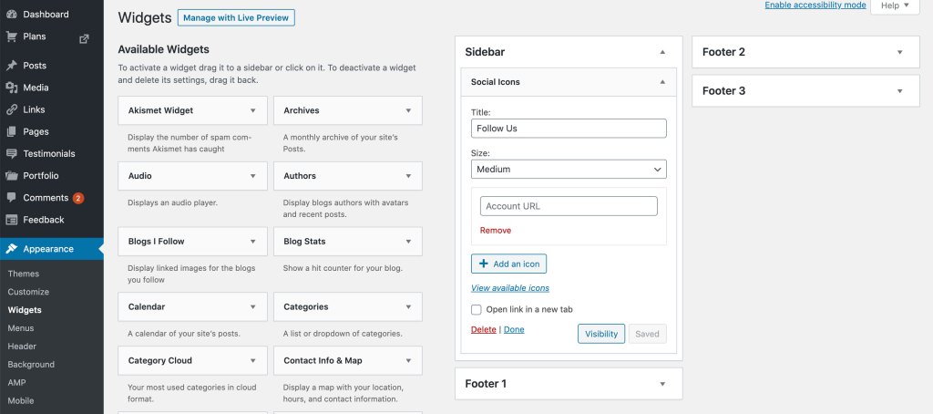
Task: Click the Appearance paintbrush icon
Action: click(11, 249)
